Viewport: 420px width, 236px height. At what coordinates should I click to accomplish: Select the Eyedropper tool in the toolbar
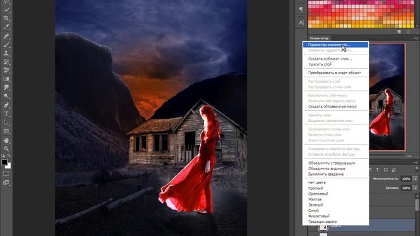7,26
